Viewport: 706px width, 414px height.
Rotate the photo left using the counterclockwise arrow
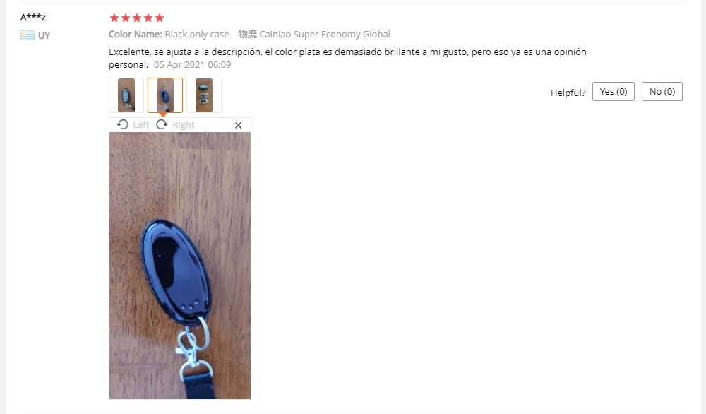(x=122, y=125)
